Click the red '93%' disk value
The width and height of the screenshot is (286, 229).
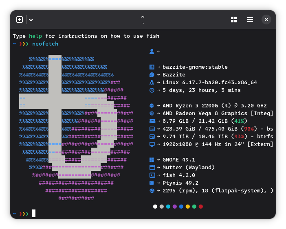239,137
